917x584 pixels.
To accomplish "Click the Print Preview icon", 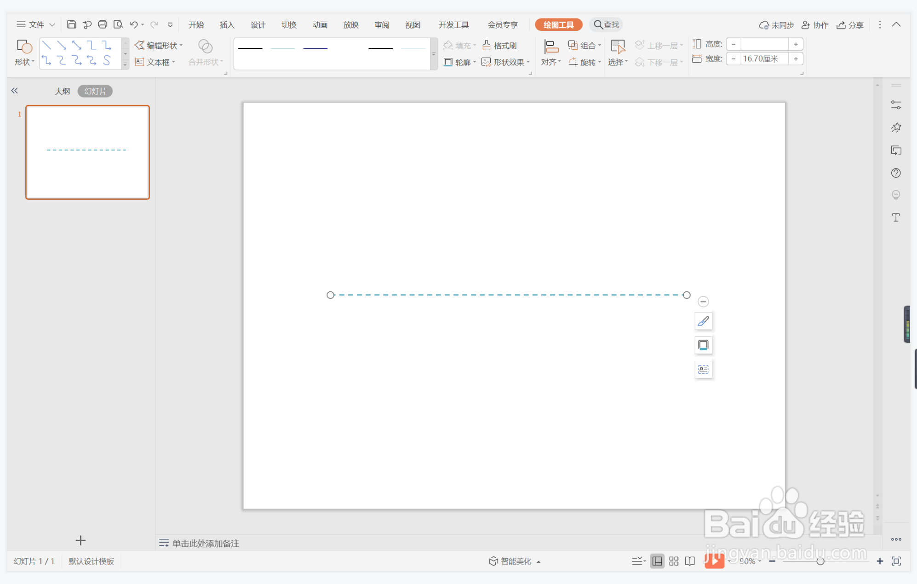I will [x=118, y=24].
